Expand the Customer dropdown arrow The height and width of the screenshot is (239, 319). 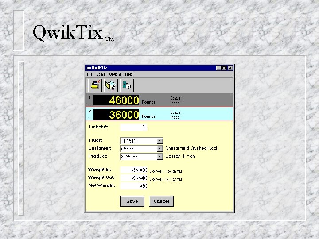pyautogui.click(x=159, y=149)
